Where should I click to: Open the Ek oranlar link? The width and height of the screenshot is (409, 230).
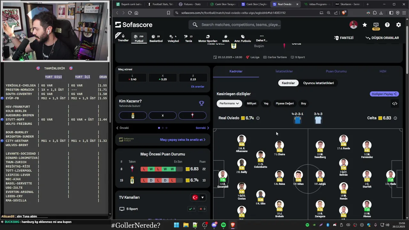(197, 87)
